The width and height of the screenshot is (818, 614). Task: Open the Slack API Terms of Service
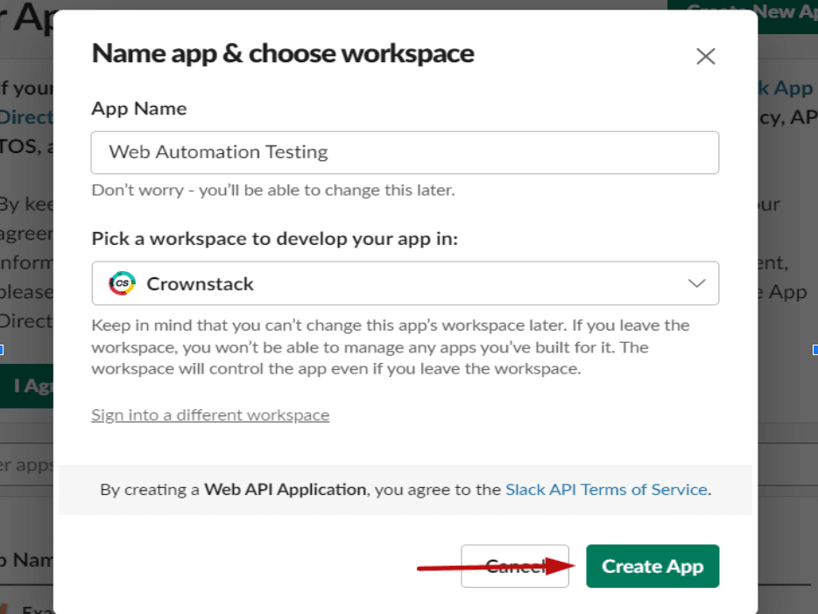tap(606, 490)
